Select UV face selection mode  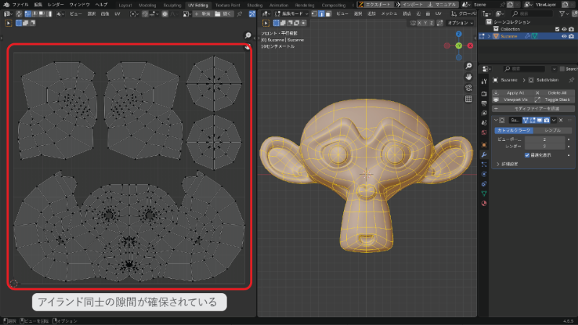click(x=41, y=14)
